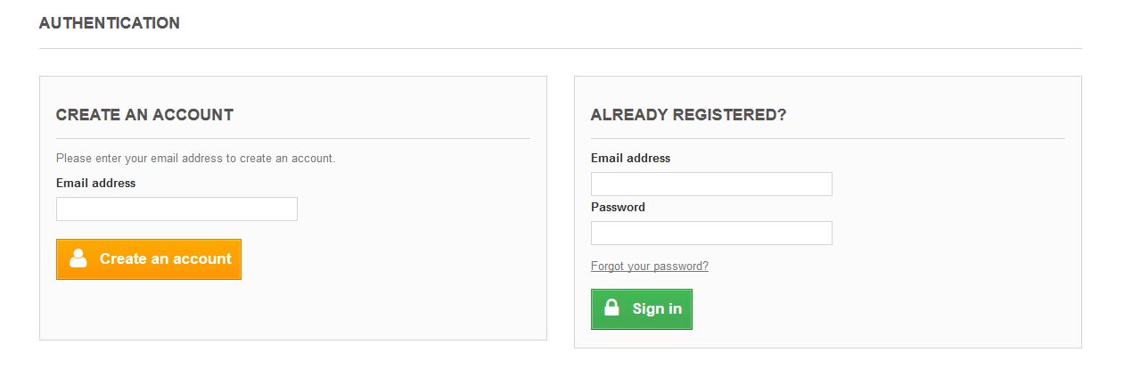Focus the Password input field
This screenshot has width=1124, height=369.
tap(711, 234)
